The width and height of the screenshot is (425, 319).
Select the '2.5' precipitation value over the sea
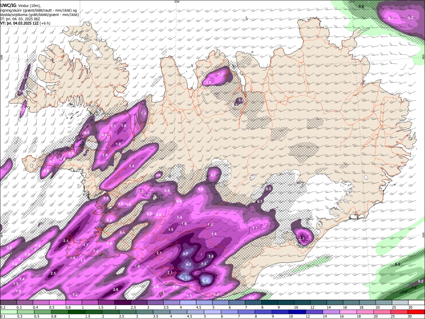53,273
